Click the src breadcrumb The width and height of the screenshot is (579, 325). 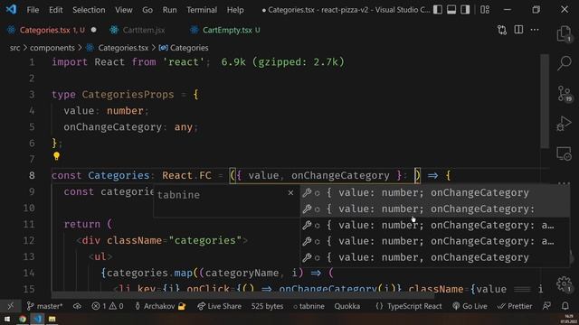click(x=14, y=48)
